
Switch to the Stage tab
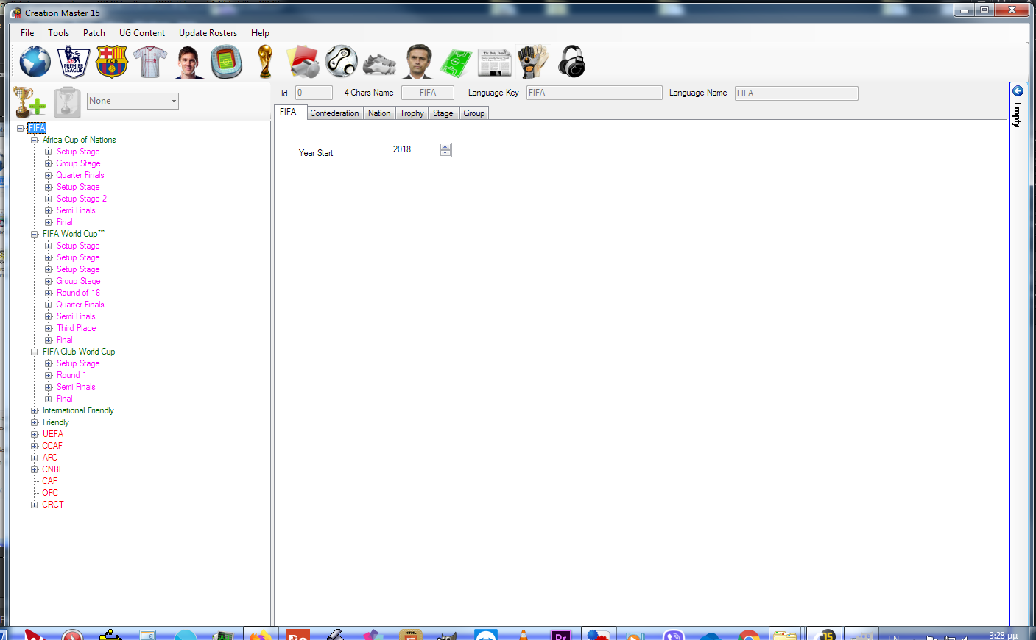click(x=443, y=113)
